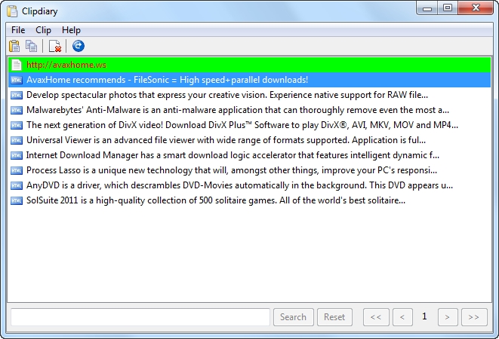Maximize the Clipdiary window

(448, 8)
